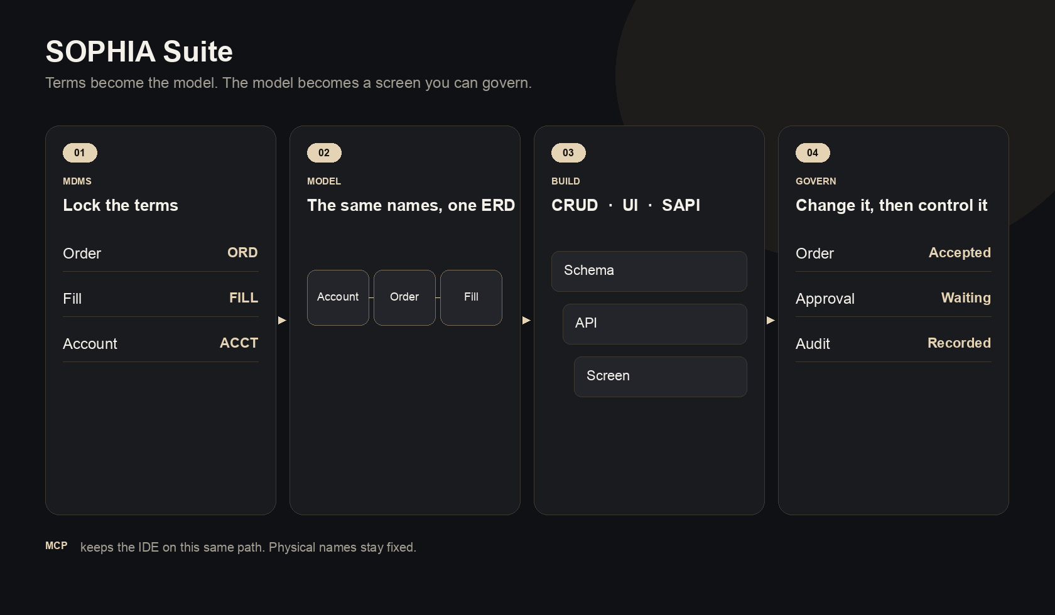Click the Schema layer box
This screenshot has width=1055, height=615.
click(x=649, y=271)
